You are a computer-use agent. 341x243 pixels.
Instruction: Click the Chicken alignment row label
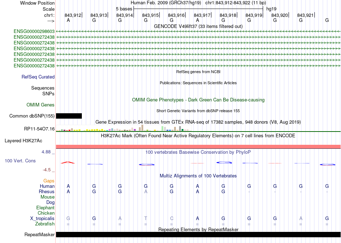46,213
